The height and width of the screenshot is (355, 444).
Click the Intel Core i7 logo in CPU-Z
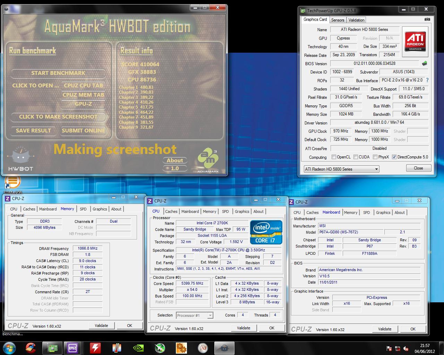pyautogui.click(x=266, y=232)
